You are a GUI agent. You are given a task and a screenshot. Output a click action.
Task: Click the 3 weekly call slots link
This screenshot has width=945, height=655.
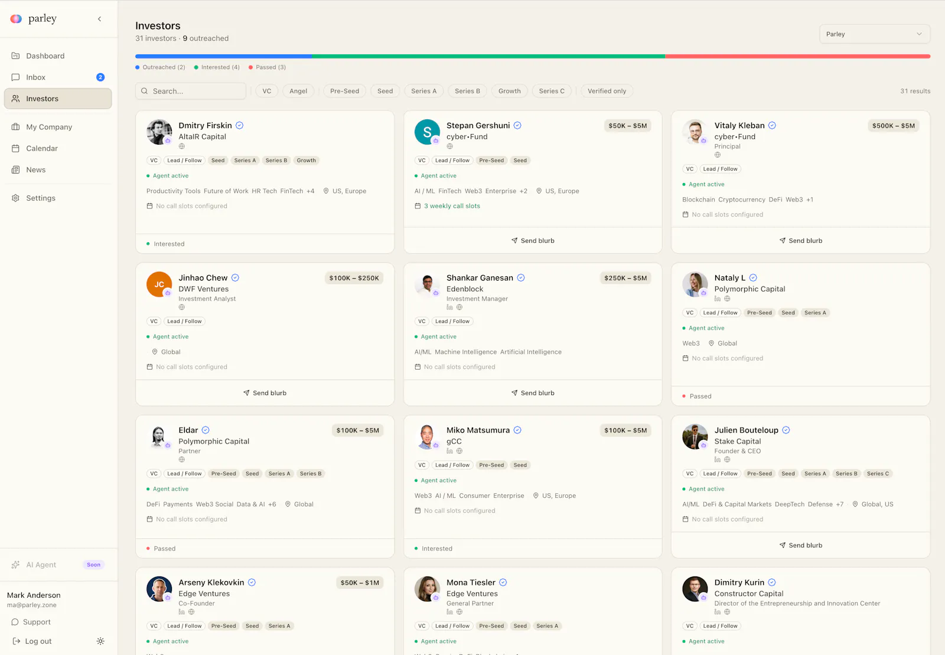point(452,206)
